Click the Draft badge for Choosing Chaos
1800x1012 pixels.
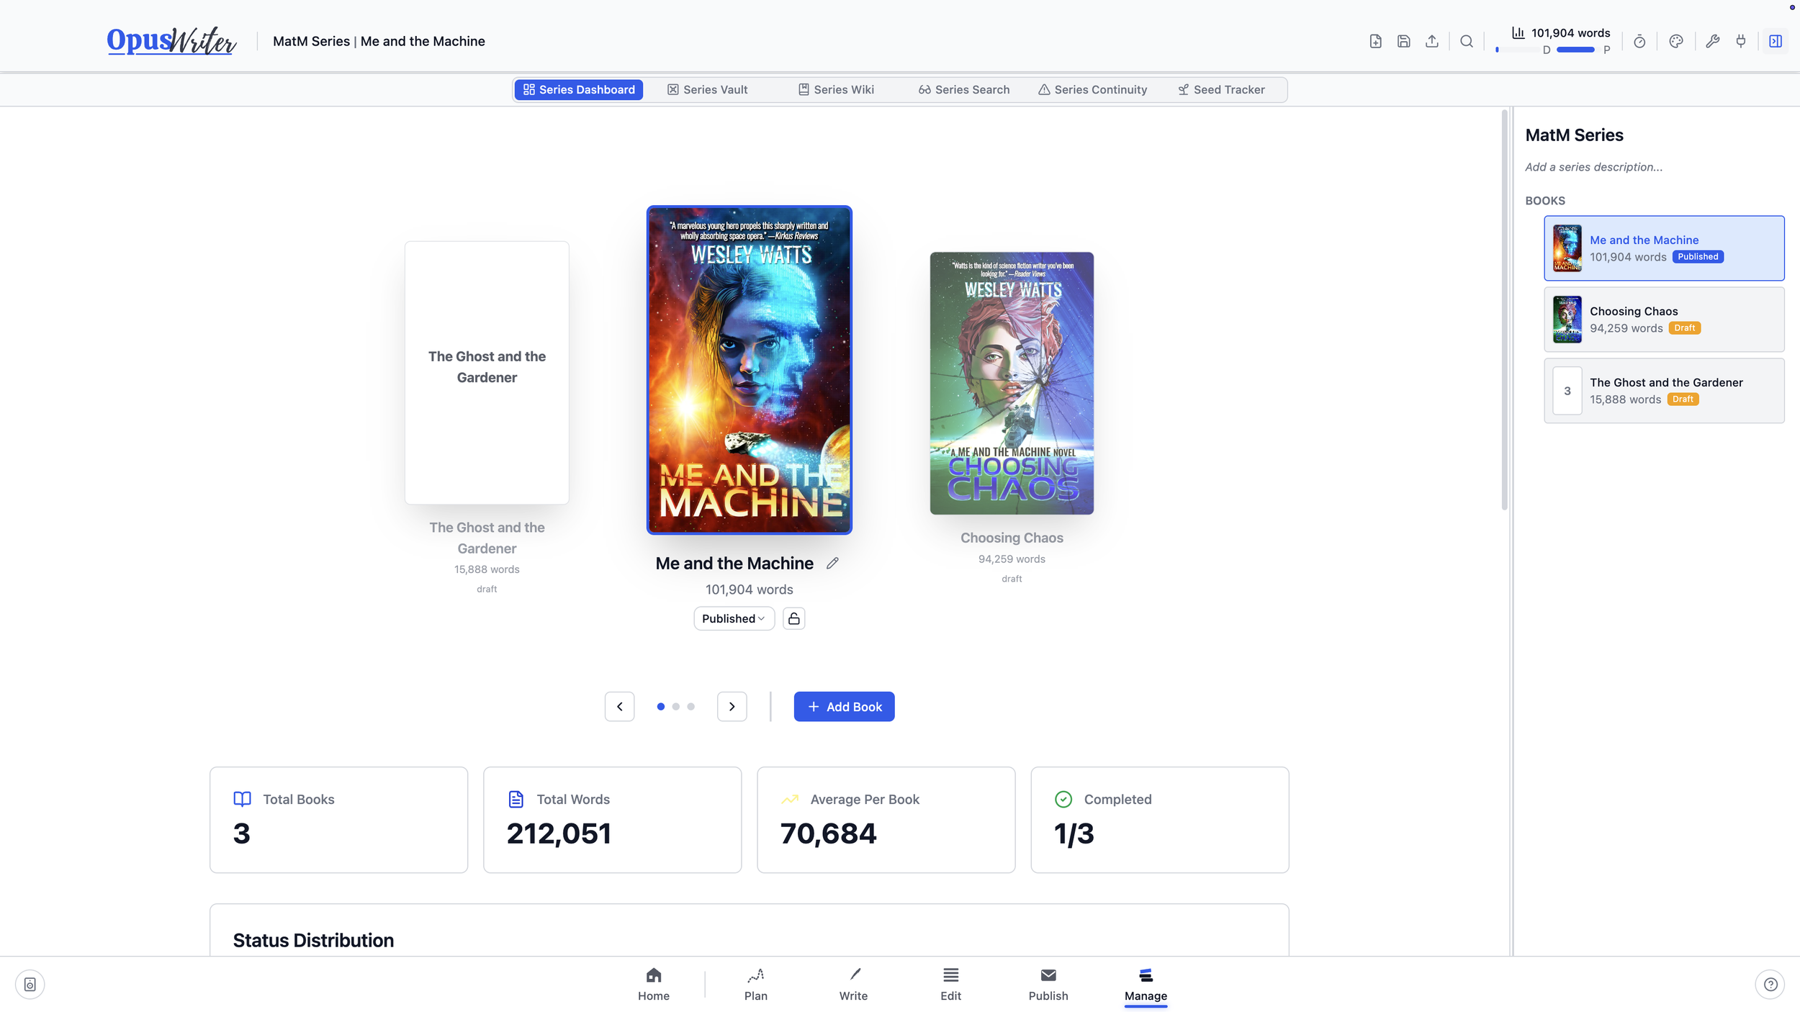click(1685, 328)
